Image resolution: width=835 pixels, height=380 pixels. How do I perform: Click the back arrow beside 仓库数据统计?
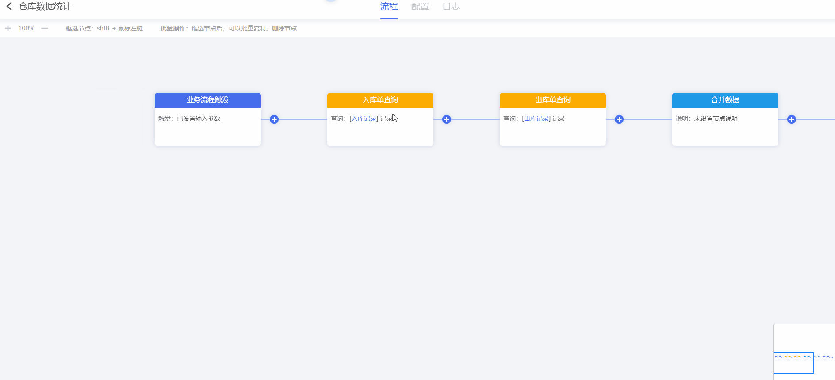pos(9,6)
